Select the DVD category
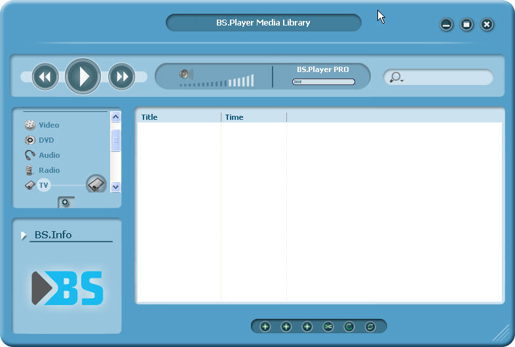The image size is (515, 347). (46, 140)
